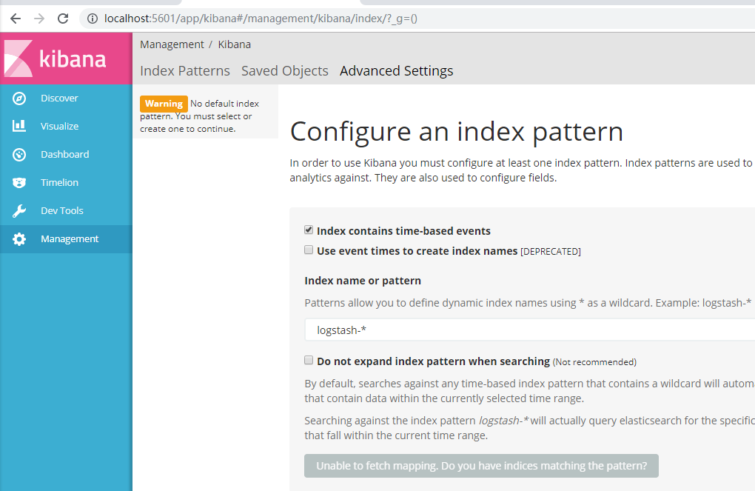Click the Dev Tools wrench icon
The width and height of the screenshot is (755, 491).
[19, 211]
